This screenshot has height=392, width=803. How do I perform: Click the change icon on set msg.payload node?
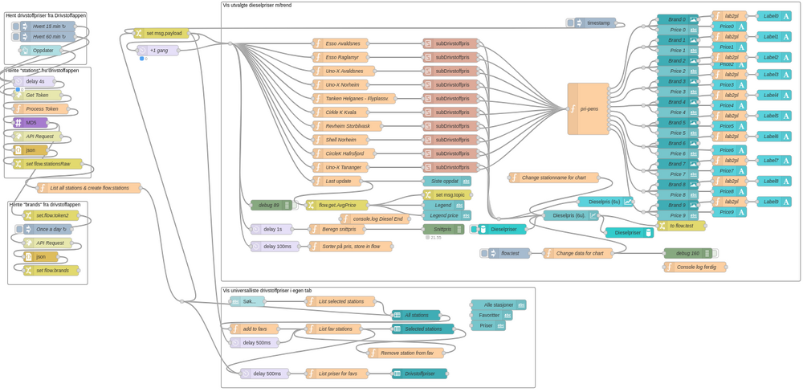[x=139, y=34]
